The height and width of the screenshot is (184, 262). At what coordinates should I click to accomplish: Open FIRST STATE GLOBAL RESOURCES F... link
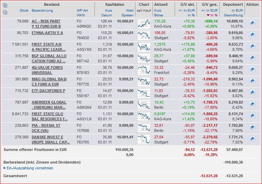tap(49, 117)
